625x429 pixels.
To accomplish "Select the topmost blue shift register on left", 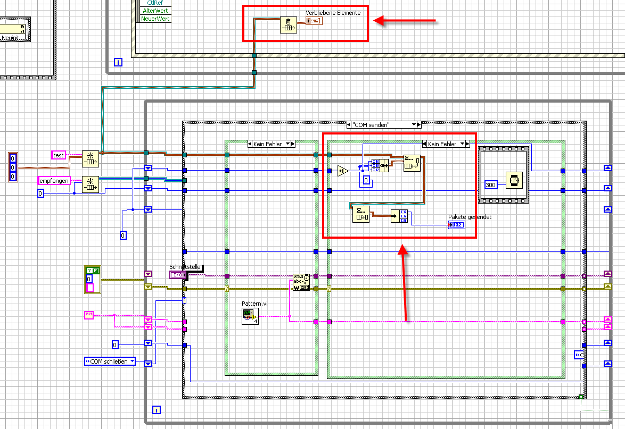I will 148,168.
